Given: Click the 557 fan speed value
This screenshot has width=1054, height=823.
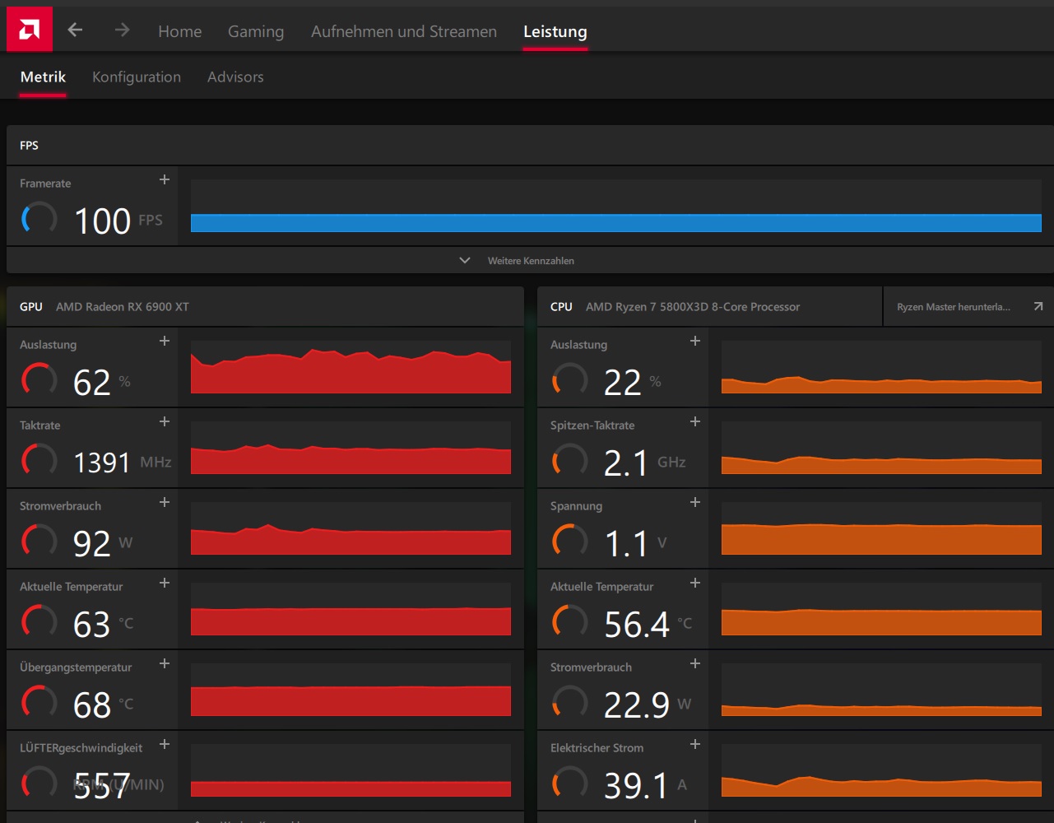Looking at the screenshot, I should click(x=102, y=786).
